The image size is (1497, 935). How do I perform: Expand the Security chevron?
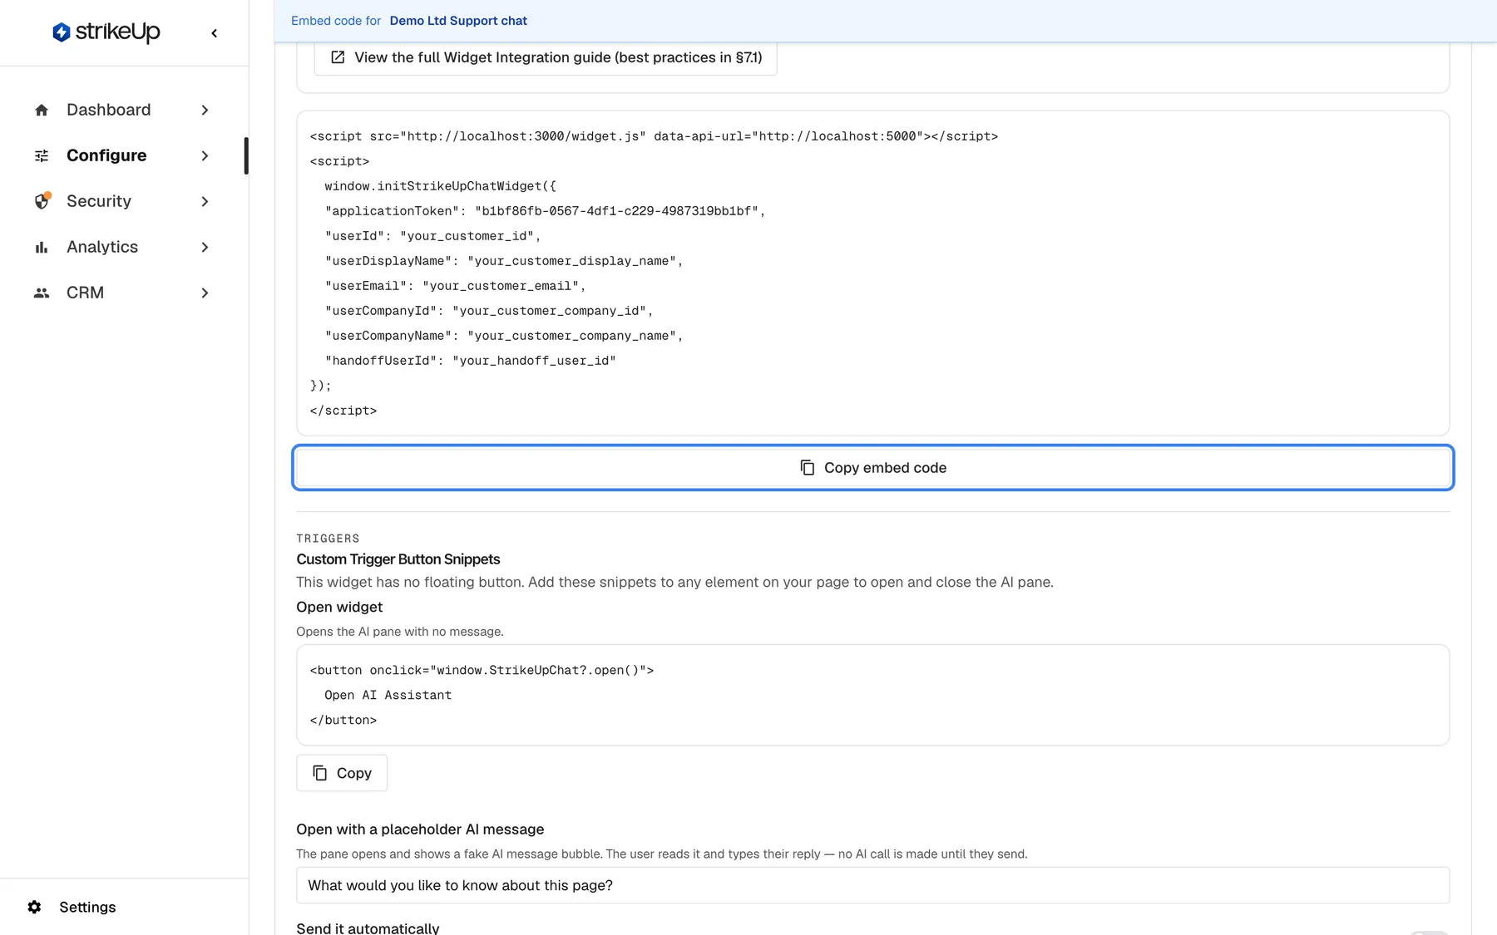click(x=205, y=201)
